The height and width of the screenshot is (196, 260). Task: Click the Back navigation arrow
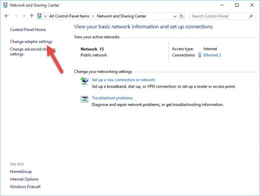tap(6, 16)
